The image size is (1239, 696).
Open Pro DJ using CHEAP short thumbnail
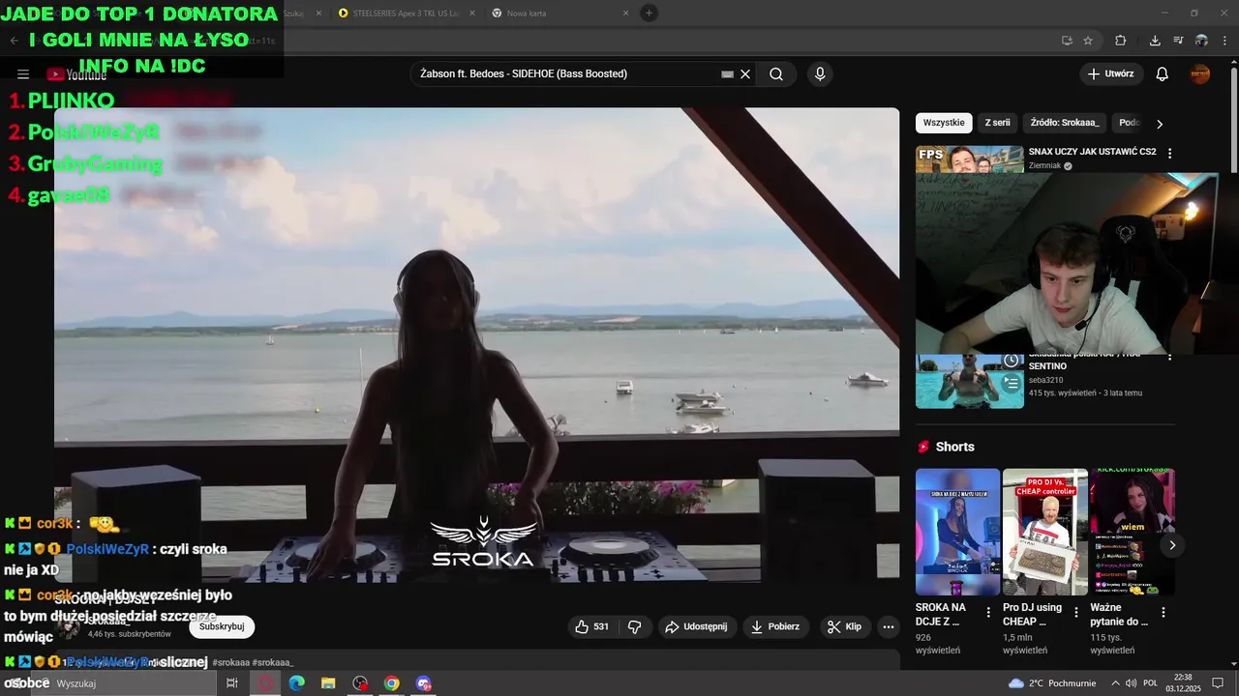tap(1044, 532)
